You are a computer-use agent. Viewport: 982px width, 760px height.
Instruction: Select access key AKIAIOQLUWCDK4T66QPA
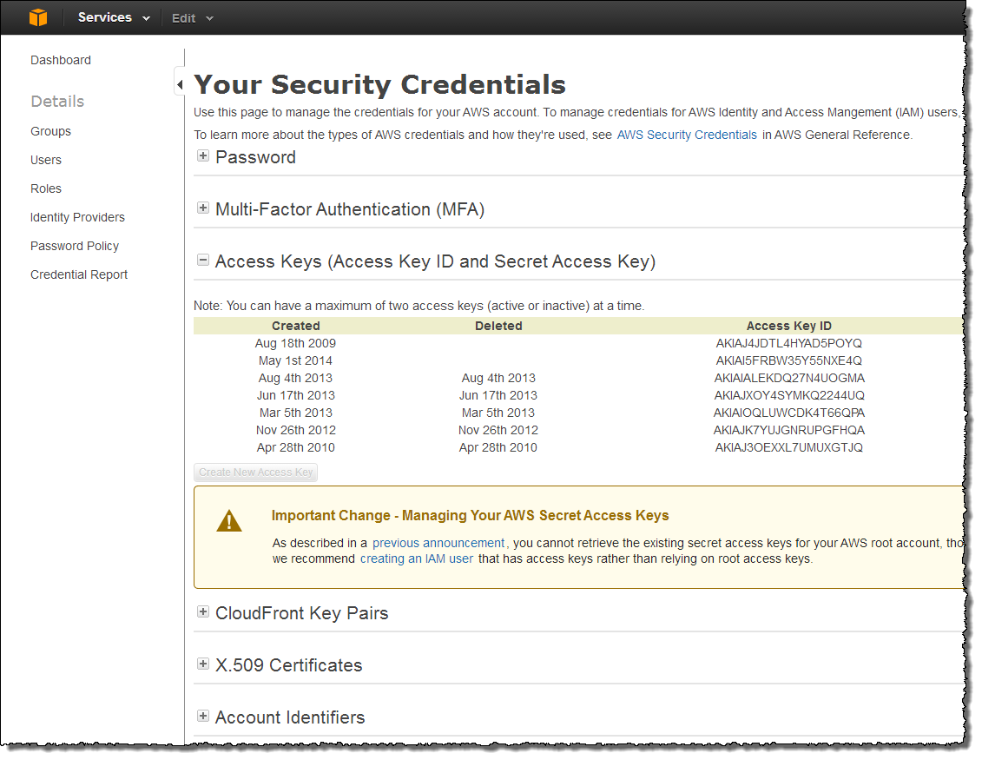click(x=789, y=413)
